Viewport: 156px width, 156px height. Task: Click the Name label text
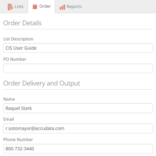[9, 99]
